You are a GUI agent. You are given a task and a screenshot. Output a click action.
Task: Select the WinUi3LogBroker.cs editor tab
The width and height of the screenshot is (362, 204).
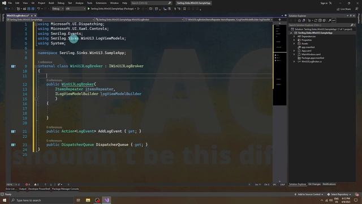tap(18, 15)
